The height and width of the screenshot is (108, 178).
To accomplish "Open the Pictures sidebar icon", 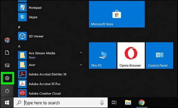I will tap(7, 65).
